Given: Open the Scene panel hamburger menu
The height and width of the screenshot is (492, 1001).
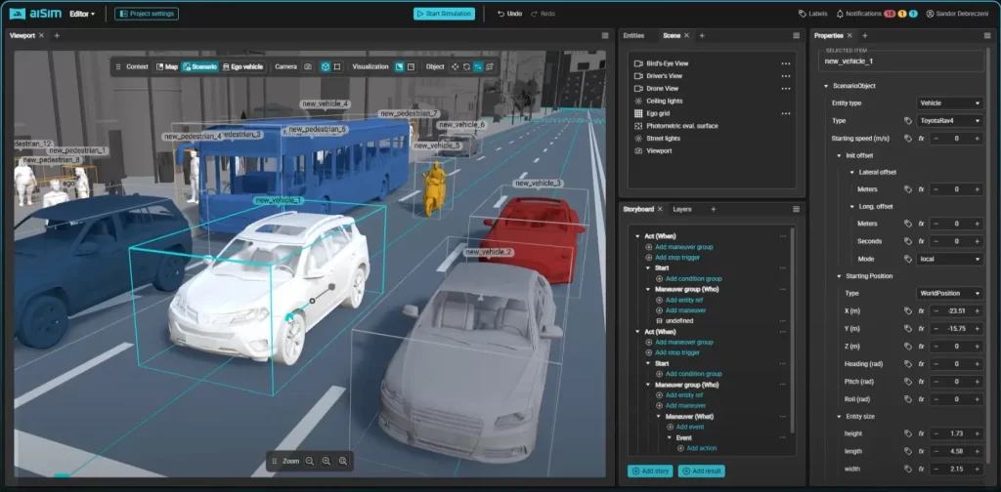Looking at the screenshot, I should [x=796, y=36].
